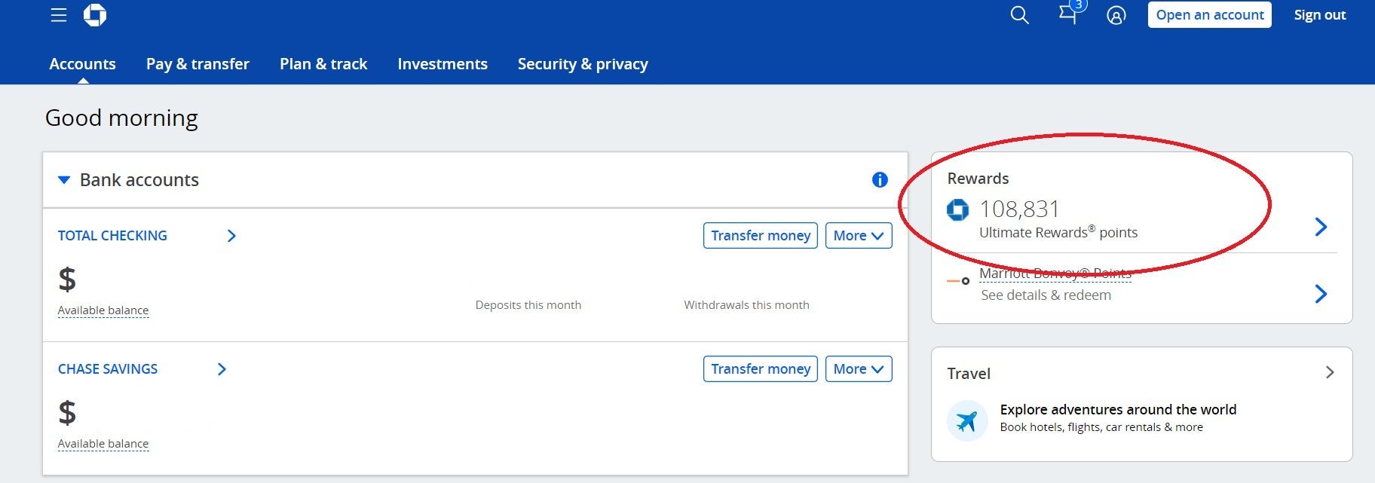Open the hamburger navigation menu
Image resolution: width=1375 pixels, height=483 pixels.
coord(59,15)
